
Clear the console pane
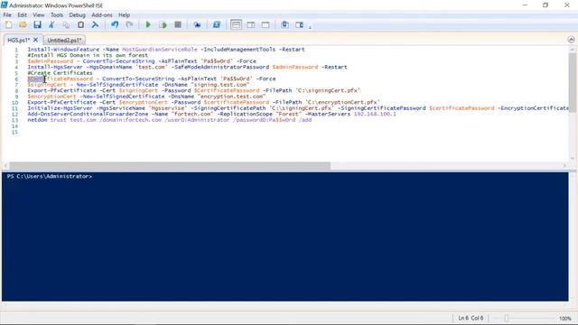pos(95,24)
